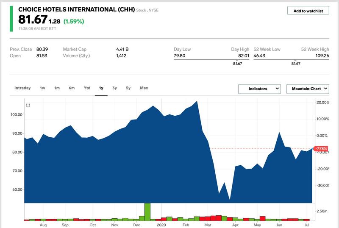
Task: Add stock to watchlist
Action: tap(308, 11)
